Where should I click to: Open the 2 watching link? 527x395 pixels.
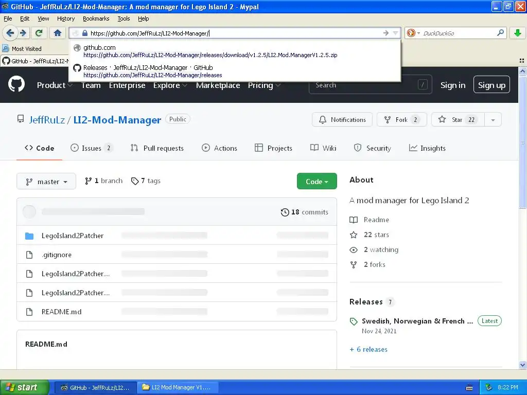[374, 250]
